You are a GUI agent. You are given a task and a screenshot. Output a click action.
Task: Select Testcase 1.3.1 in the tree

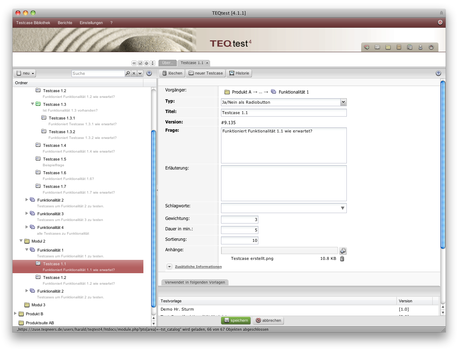62,118
